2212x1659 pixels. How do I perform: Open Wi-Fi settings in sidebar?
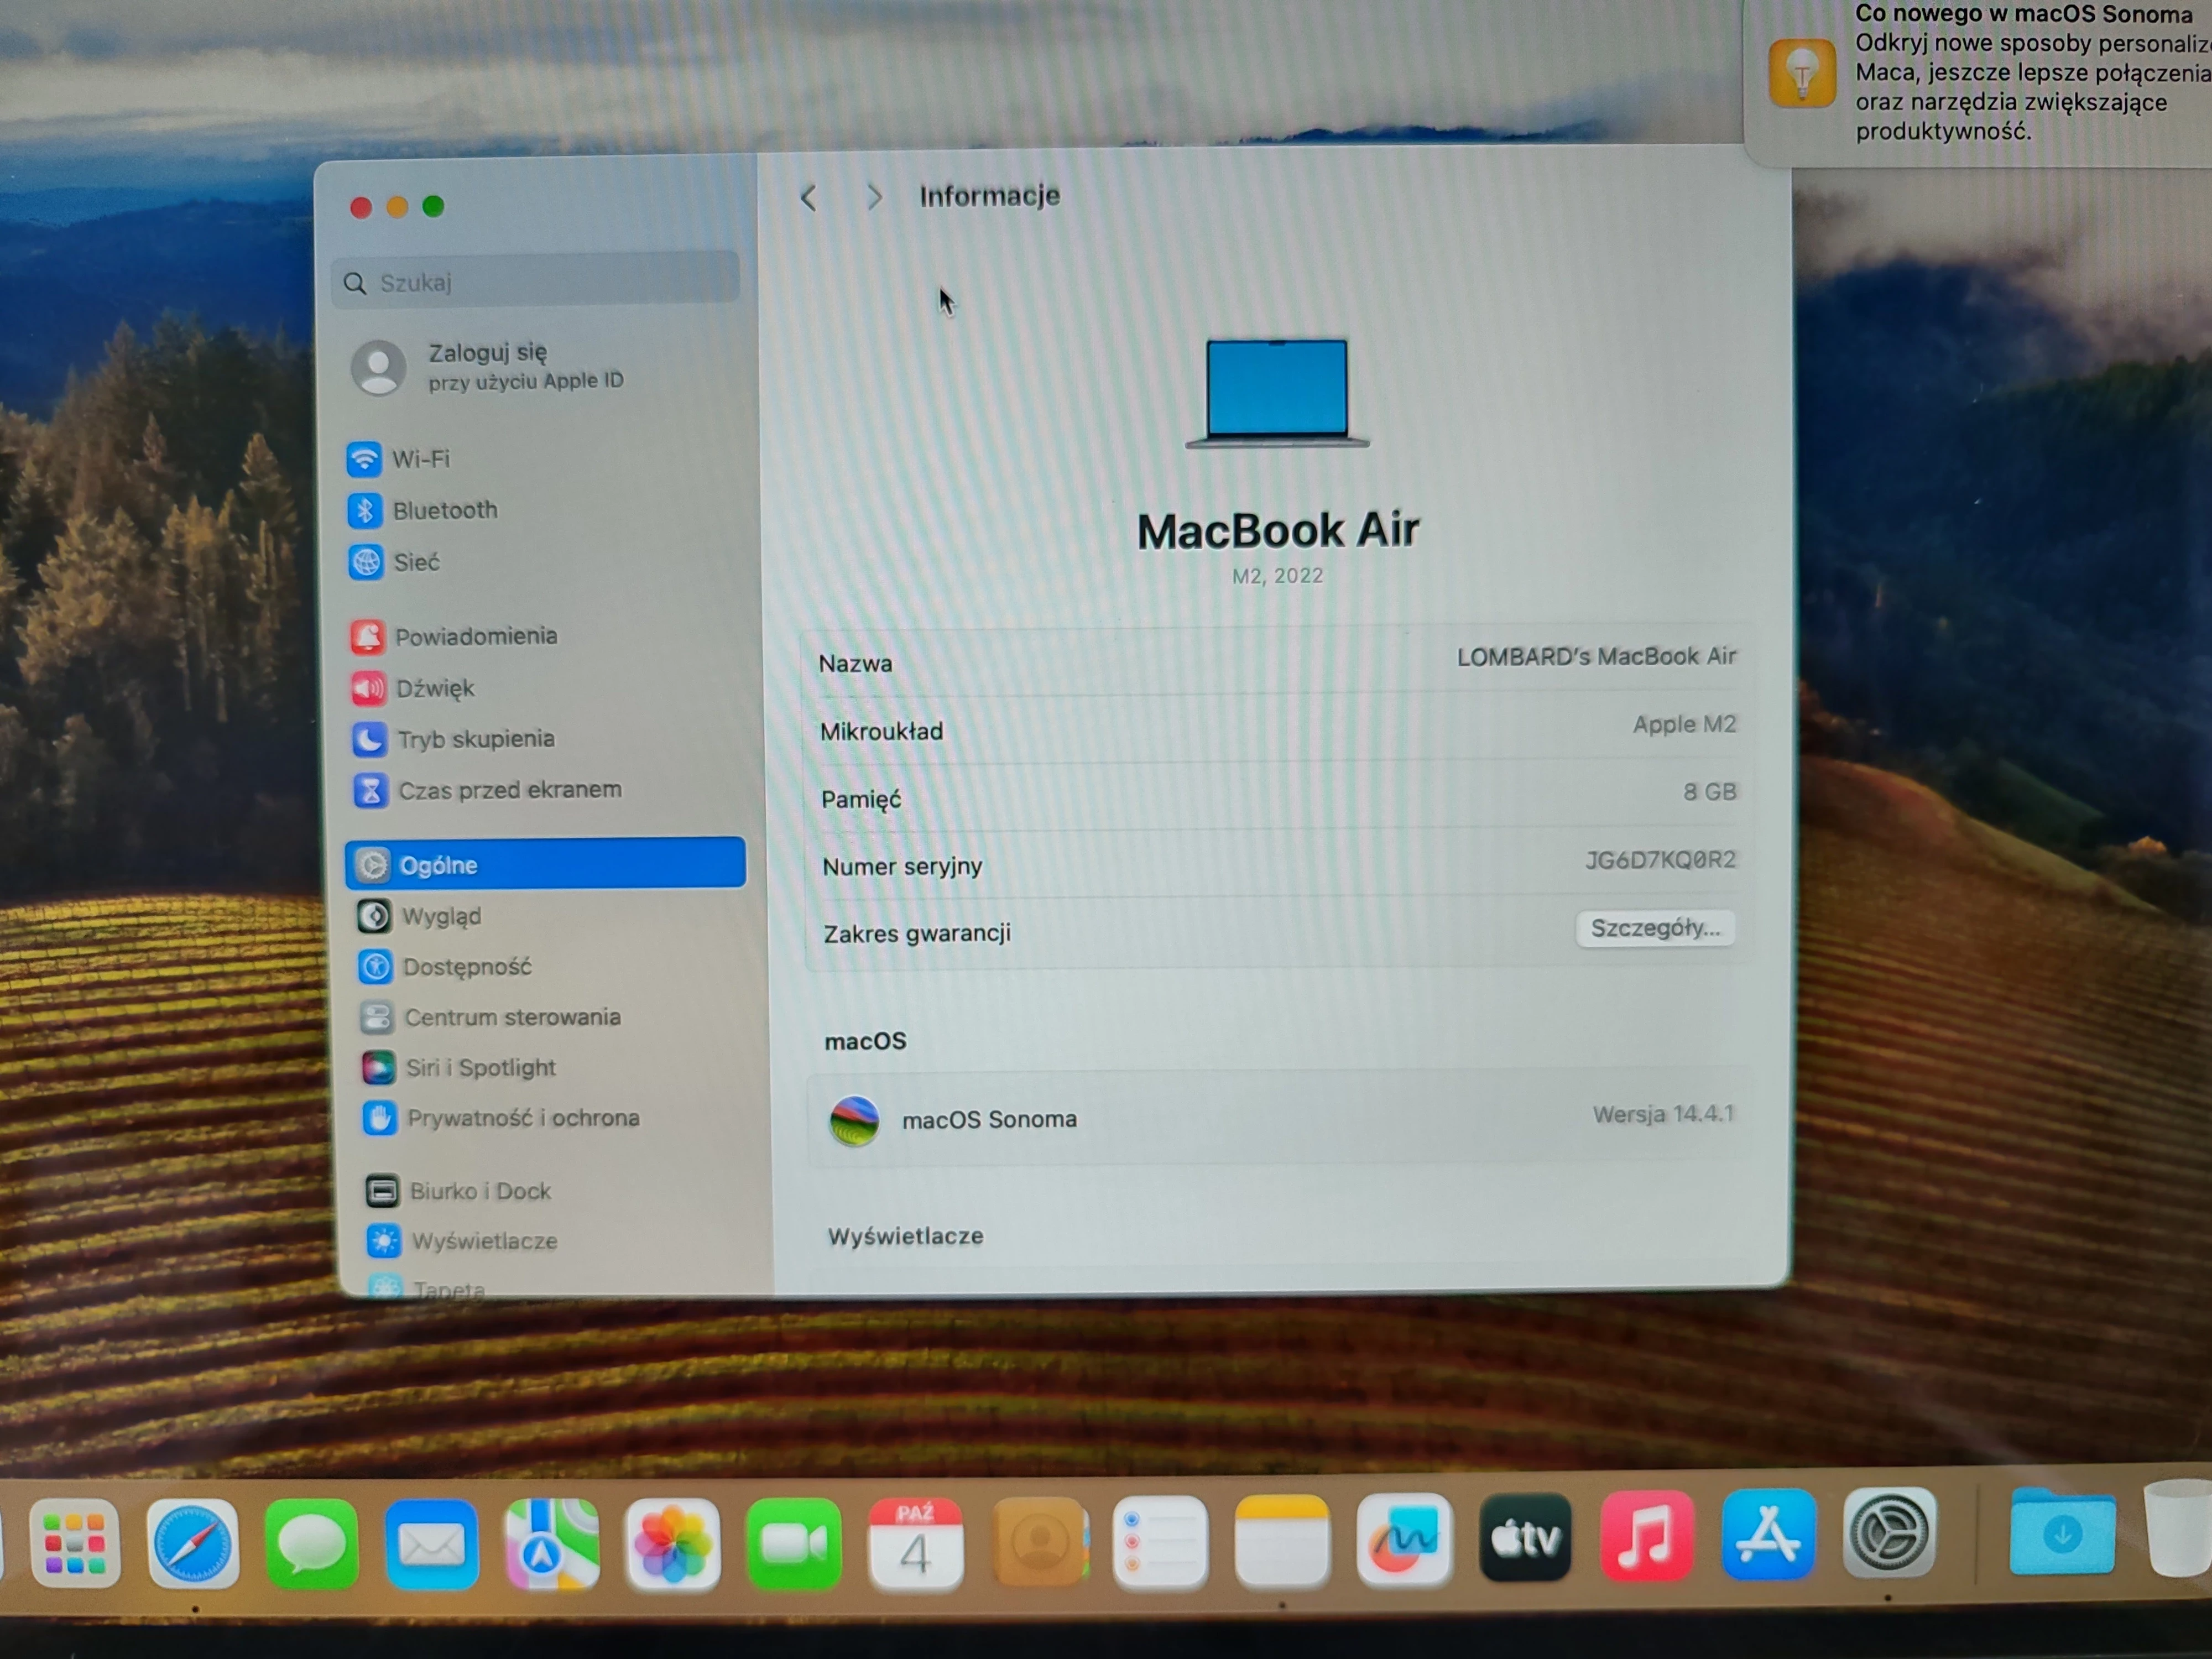click(x=420, y=459)
